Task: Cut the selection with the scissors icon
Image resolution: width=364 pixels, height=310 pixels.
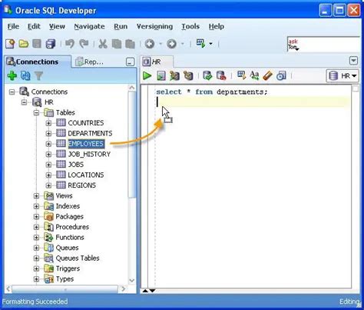Action: point(103,44)
